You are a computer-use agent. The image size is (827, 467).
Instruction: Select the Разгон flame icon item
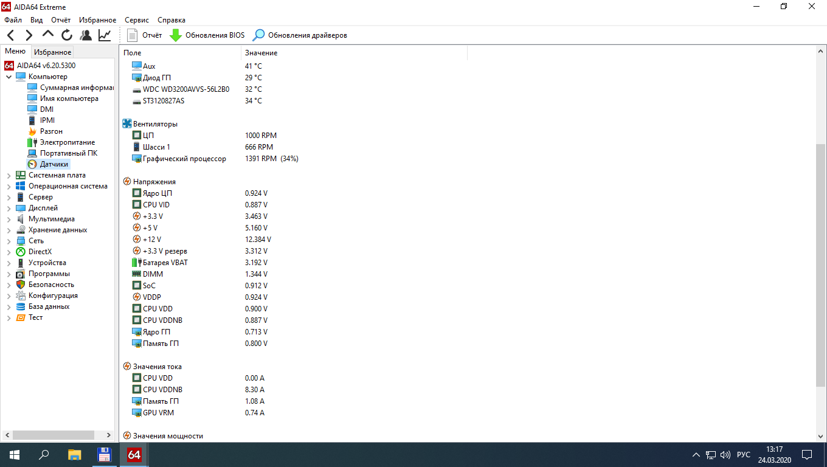click(45, 131)
